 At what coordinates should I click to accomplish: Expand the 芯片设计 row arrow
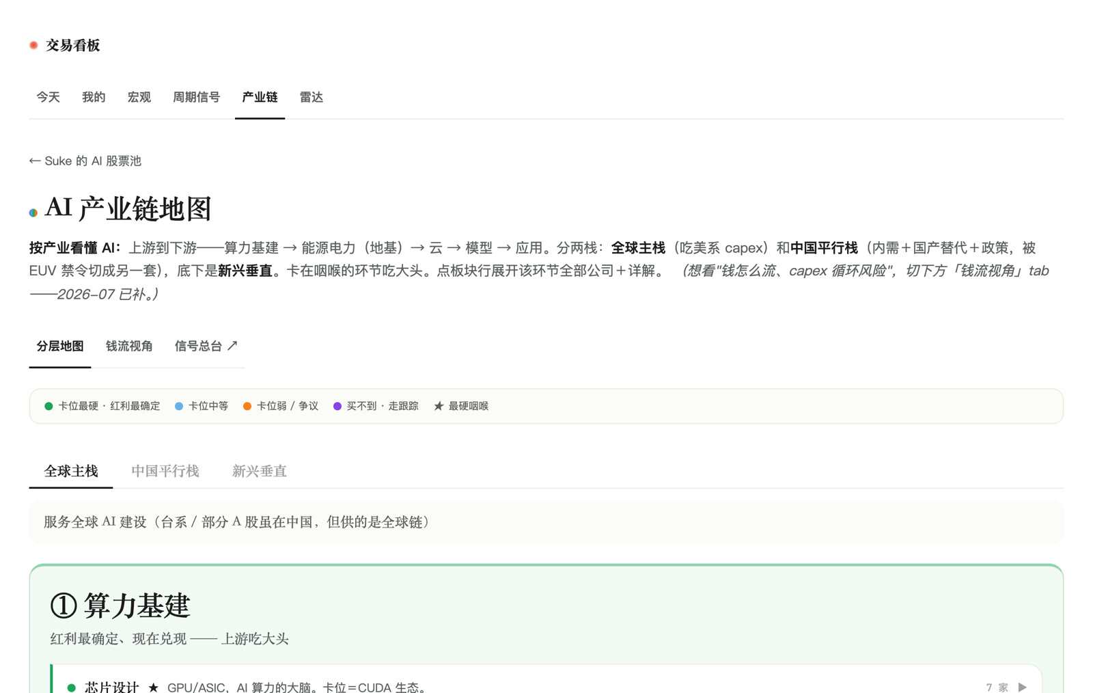tap(1022, 687)
